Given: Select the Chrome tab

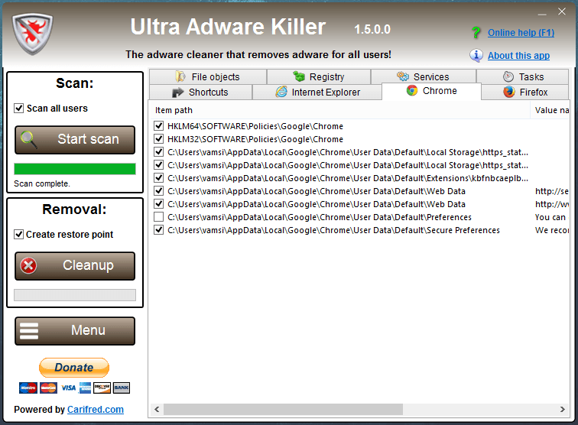Looking at the screenshot, I should 432,91.
